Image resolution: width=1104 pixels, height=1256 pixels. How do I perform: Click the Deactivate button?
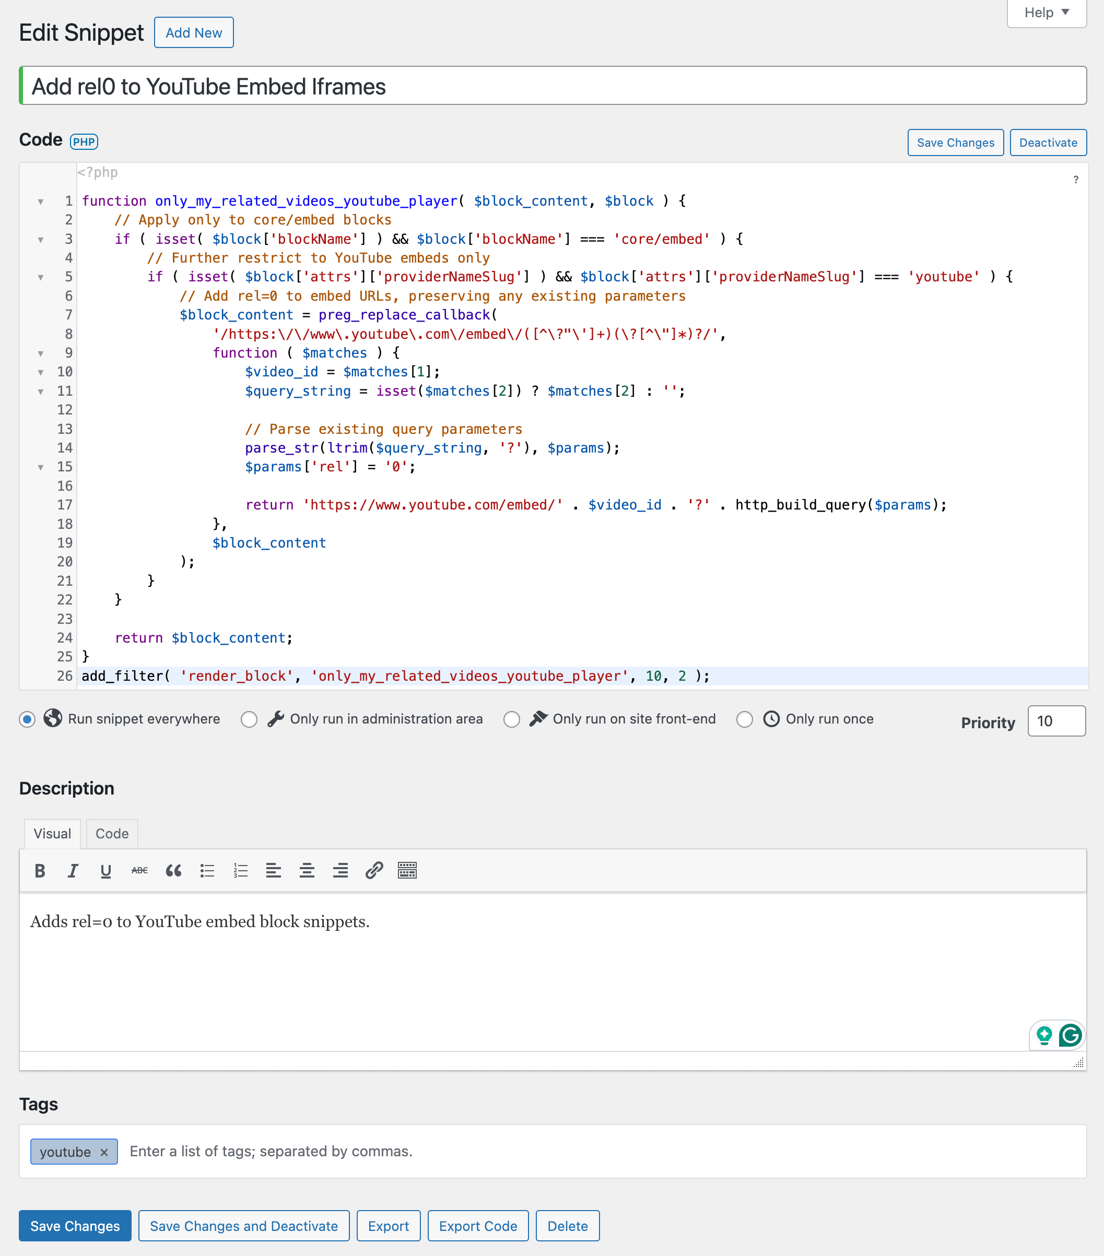[x=1048, y=143]
